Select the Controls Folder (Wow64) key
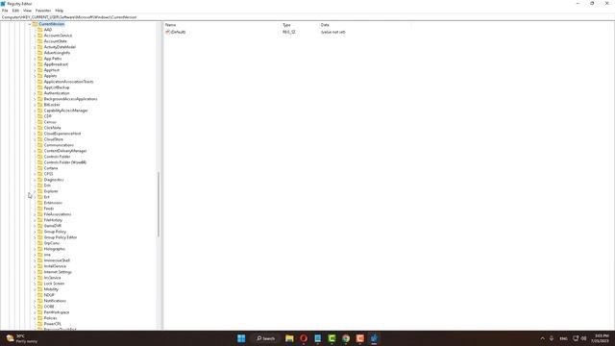Viewport: 615px width, 346px height. pyautogui.click(x=65, y=162)
